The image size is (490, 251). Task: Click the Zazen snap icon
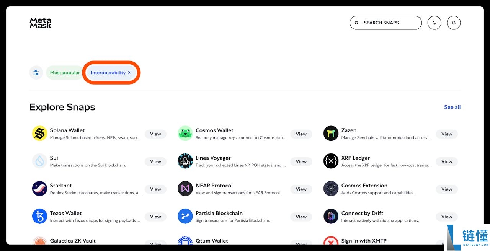click(x=331, y=134)
